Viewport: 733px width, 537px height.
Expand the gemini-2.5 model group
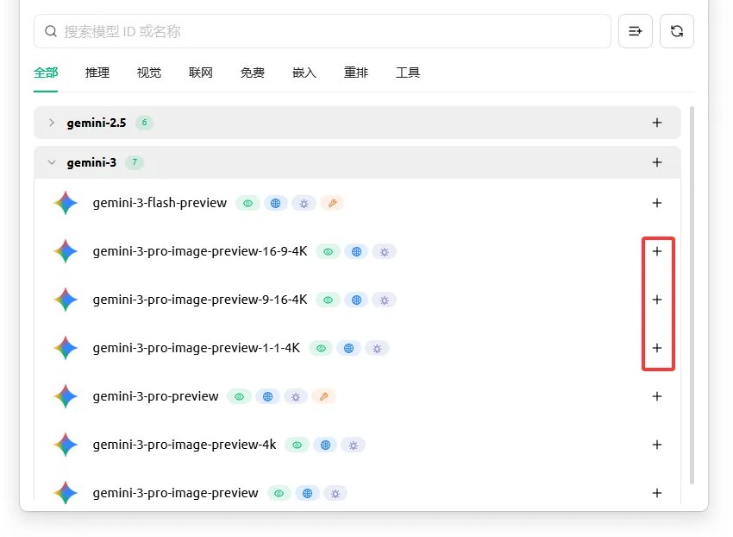click(52, 123)
